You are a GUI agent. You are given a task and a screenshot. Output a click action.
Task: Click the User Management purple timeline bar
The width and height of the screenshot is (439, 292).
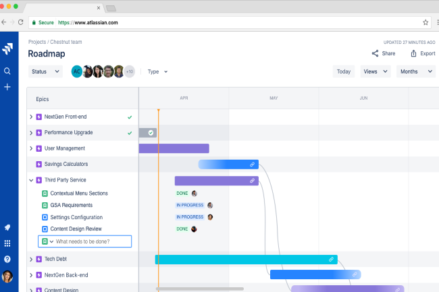tap(174, 148)
